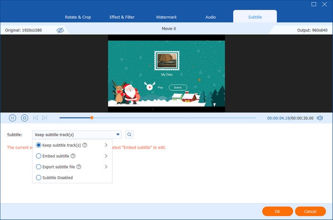Image resolution: width=333 pixels, height=220 pixels.
Task: Switch to the Rotate & Crop tab
Action: 78,17
